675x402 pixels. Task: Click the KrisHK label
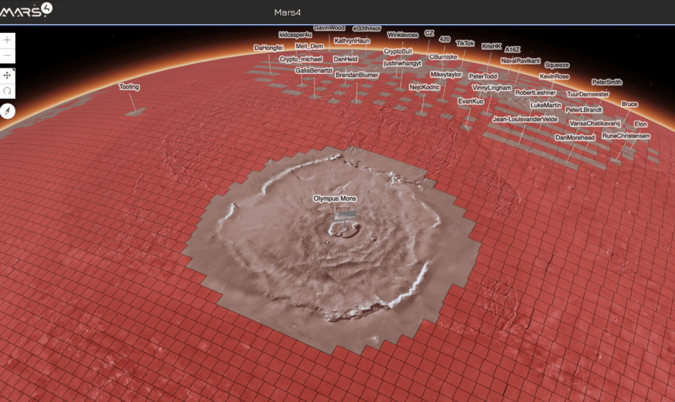click(x=491, y=46)
